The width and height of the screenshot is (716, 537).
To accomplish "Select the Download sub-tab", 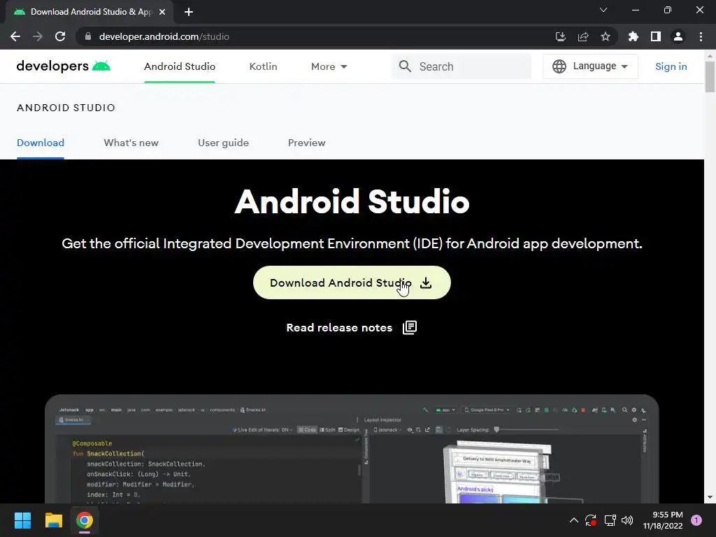I will [41, 143].
